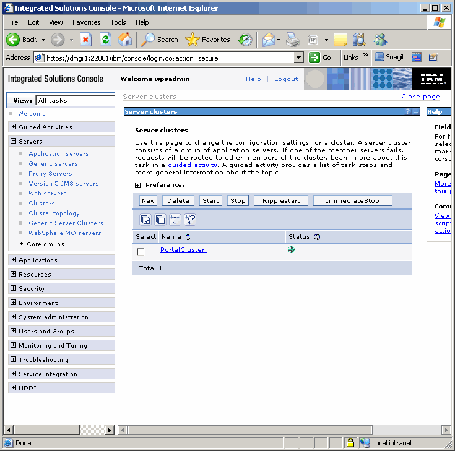Screen dimensions: 455x451
Task: Open the Favorites menu
Action: tap(86, 22)
